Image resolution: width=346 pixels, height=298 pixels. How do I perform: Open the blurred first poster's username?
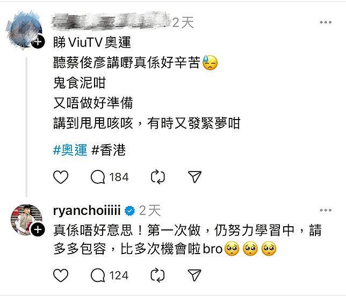(111, 21)
